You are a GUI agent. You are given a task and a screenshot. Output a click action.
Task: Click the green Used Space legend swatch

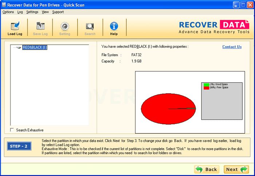206,85
